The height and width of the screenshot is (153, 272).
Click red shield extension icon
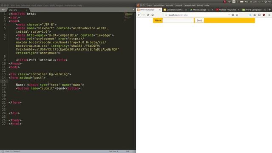(x=263, y=15)
